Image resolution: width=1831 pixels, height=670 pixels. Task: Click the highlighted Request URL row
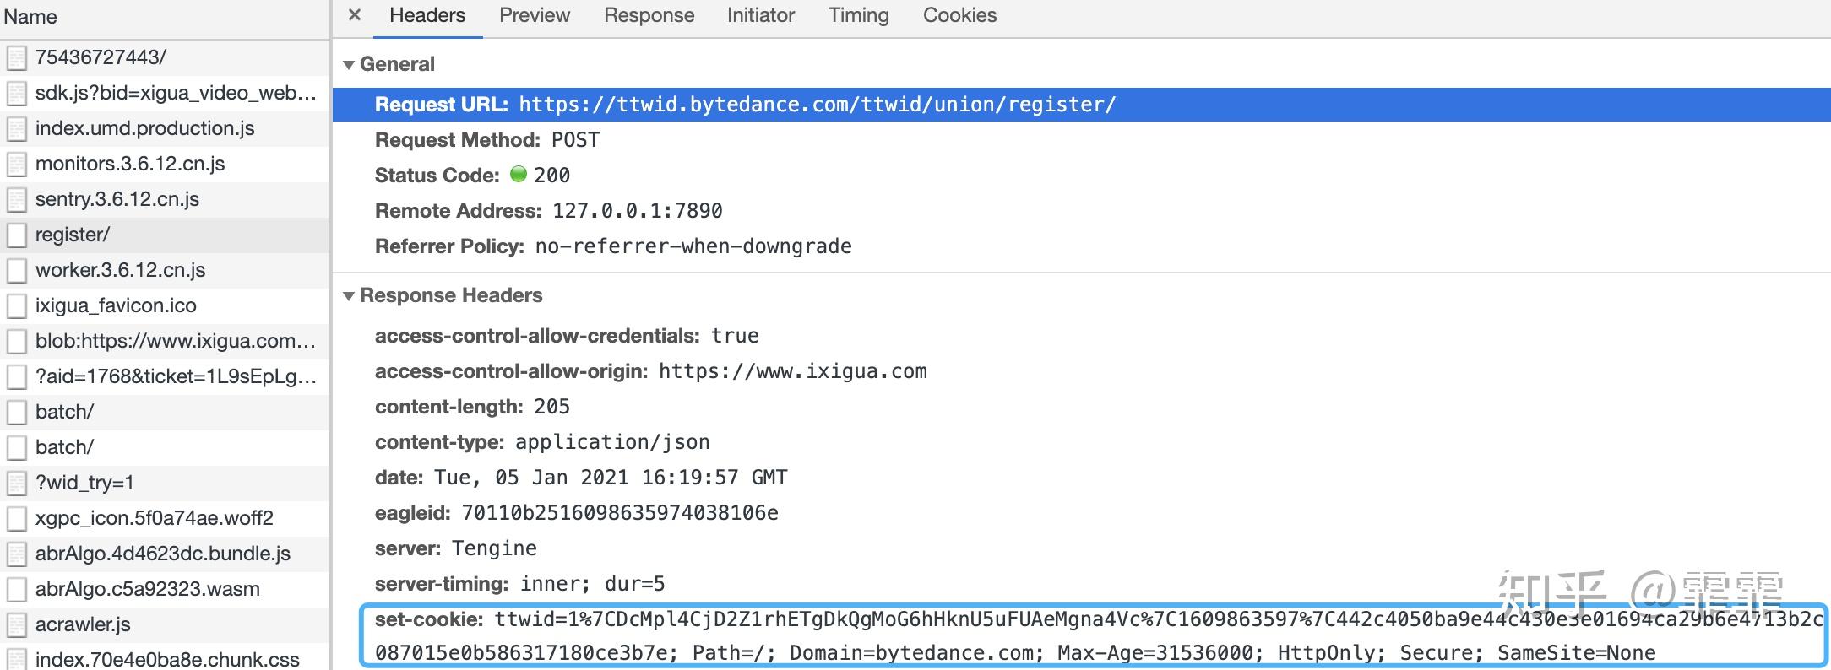(1082, 105)
